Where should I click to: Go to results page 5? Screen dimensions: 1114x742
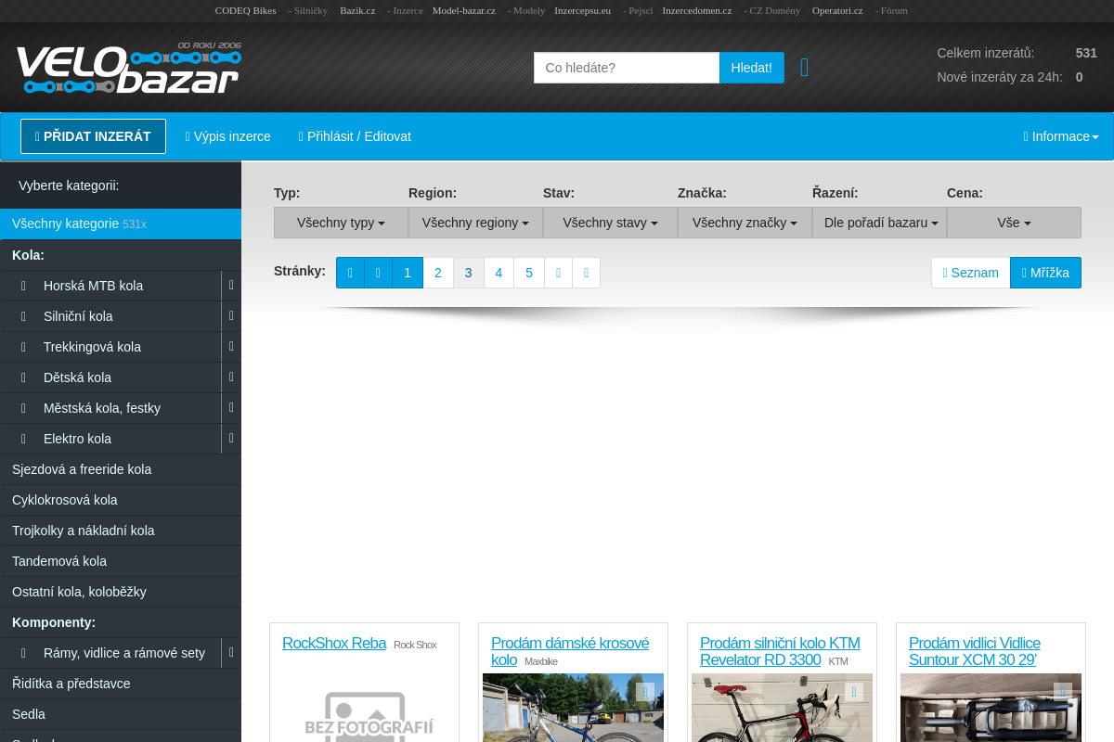[529, 273]
